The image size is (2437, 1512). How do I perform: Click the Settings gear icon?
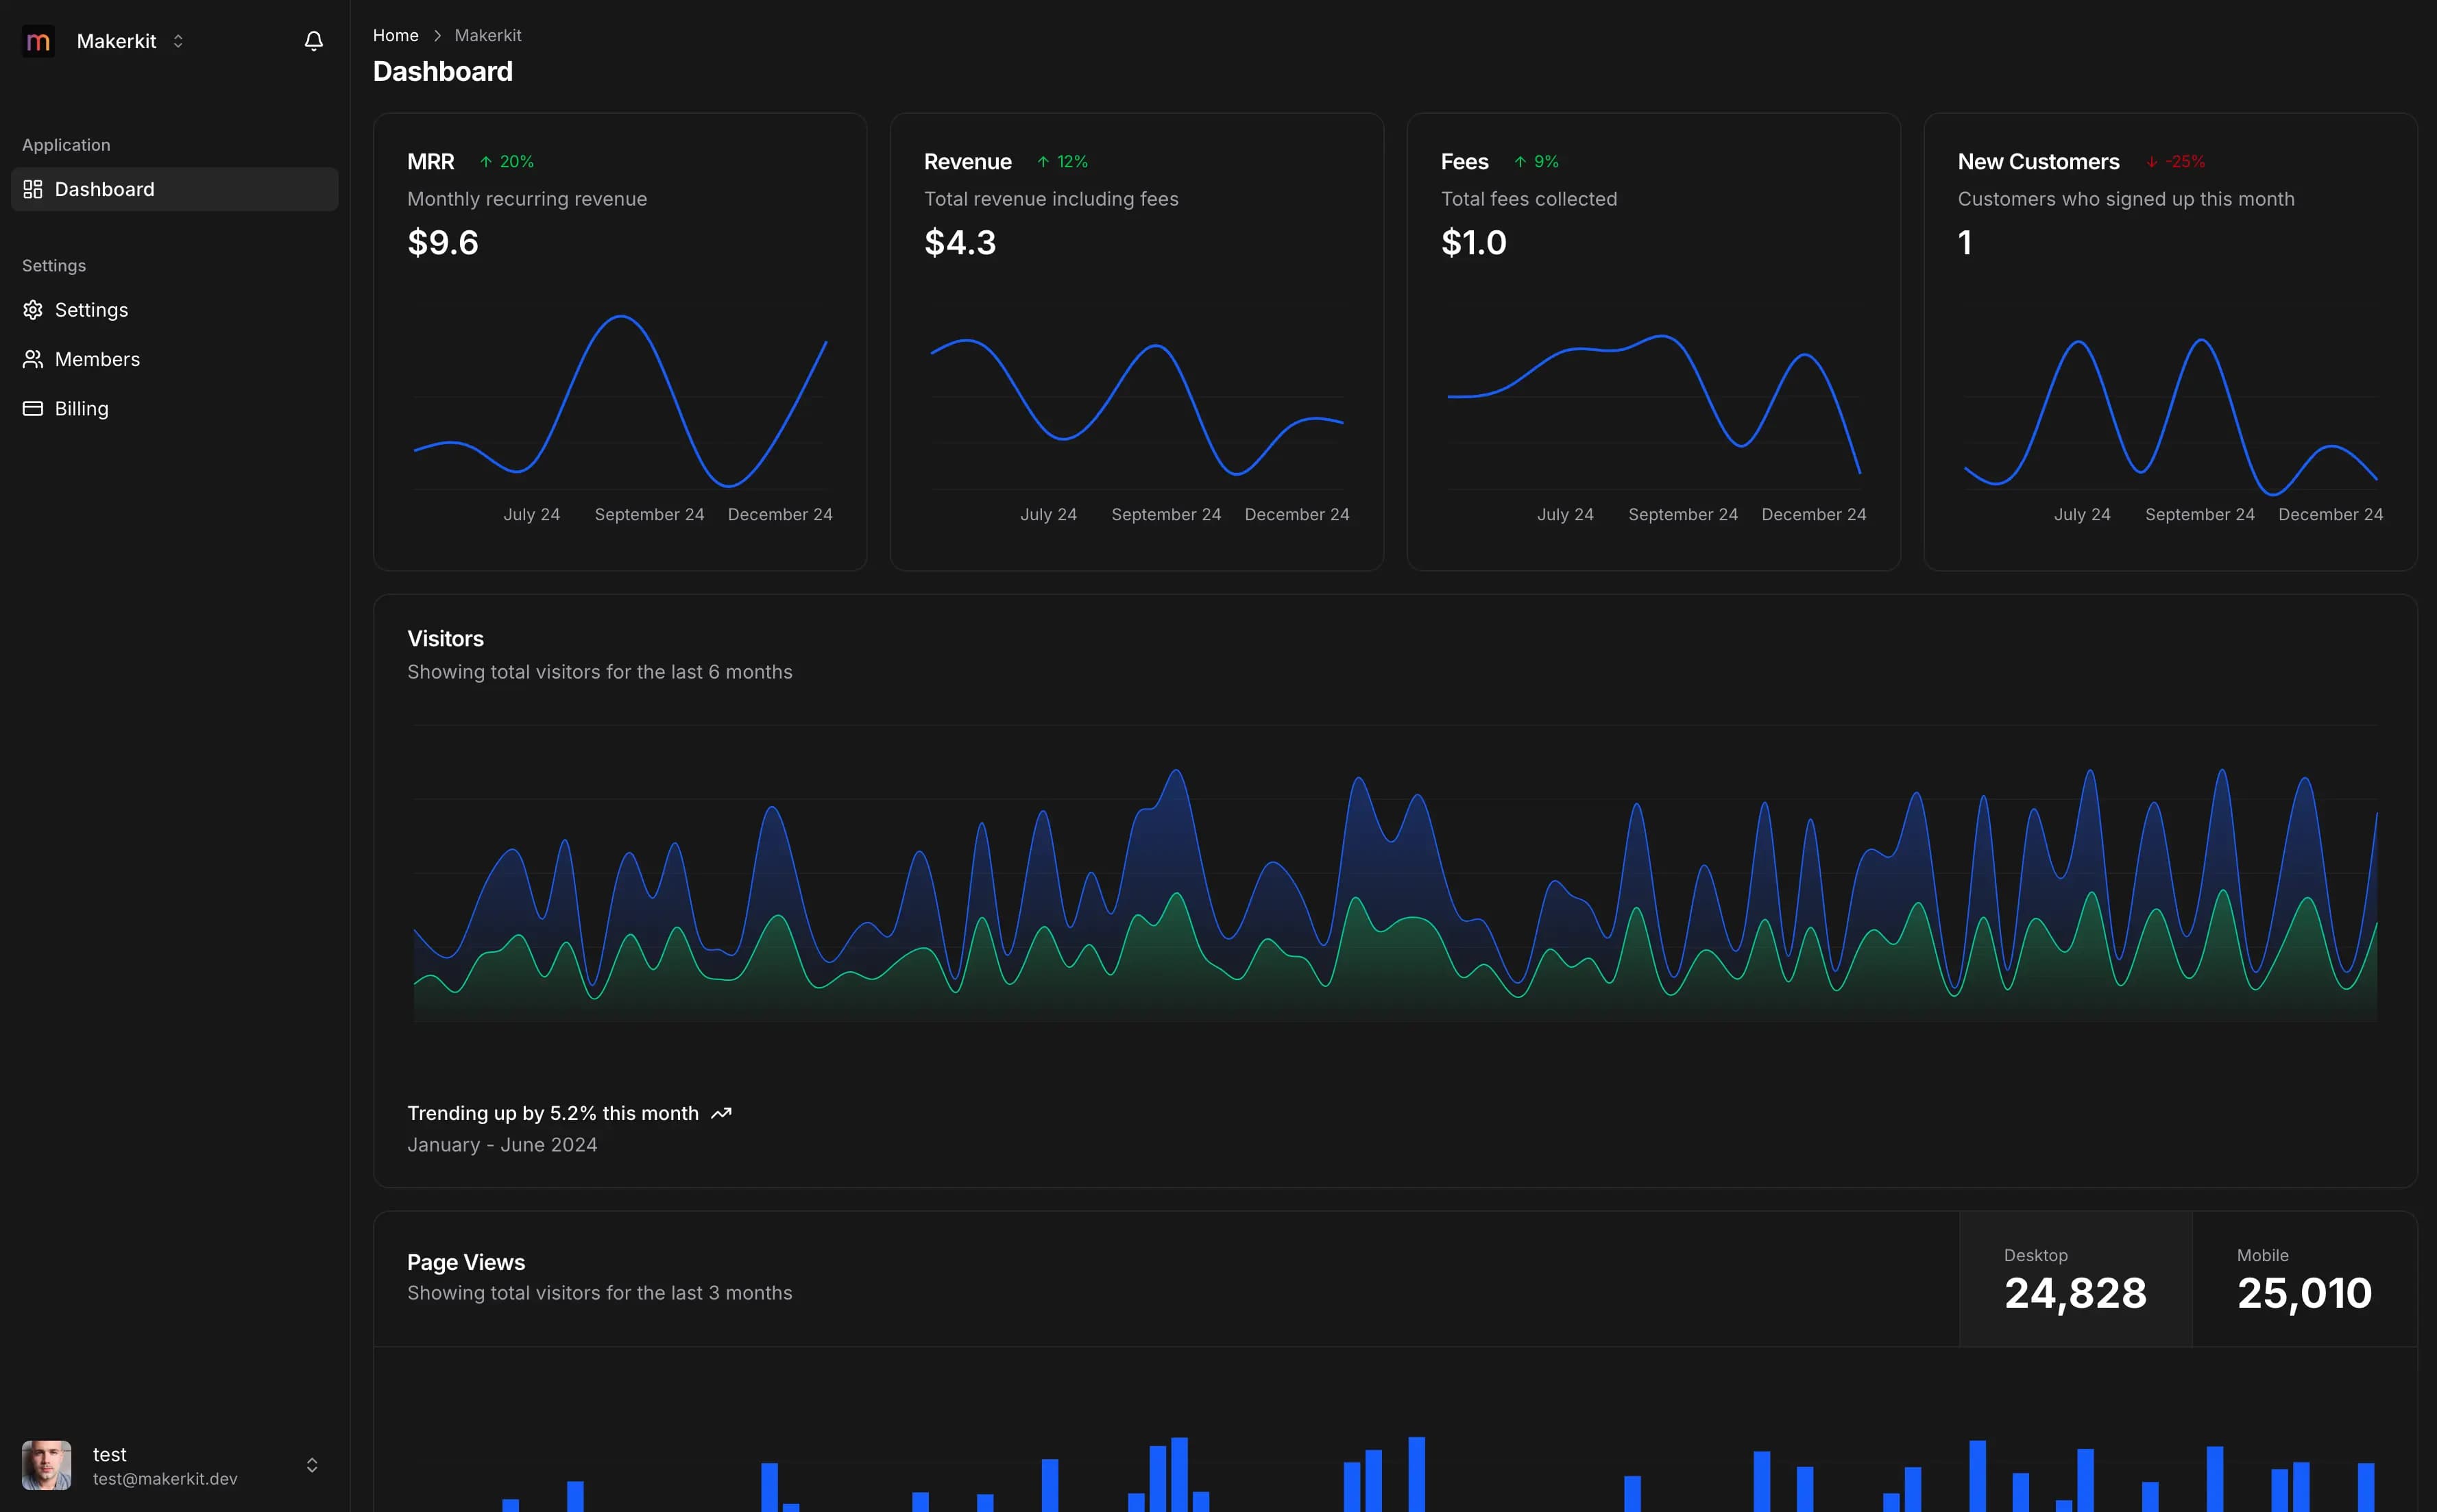32,309
